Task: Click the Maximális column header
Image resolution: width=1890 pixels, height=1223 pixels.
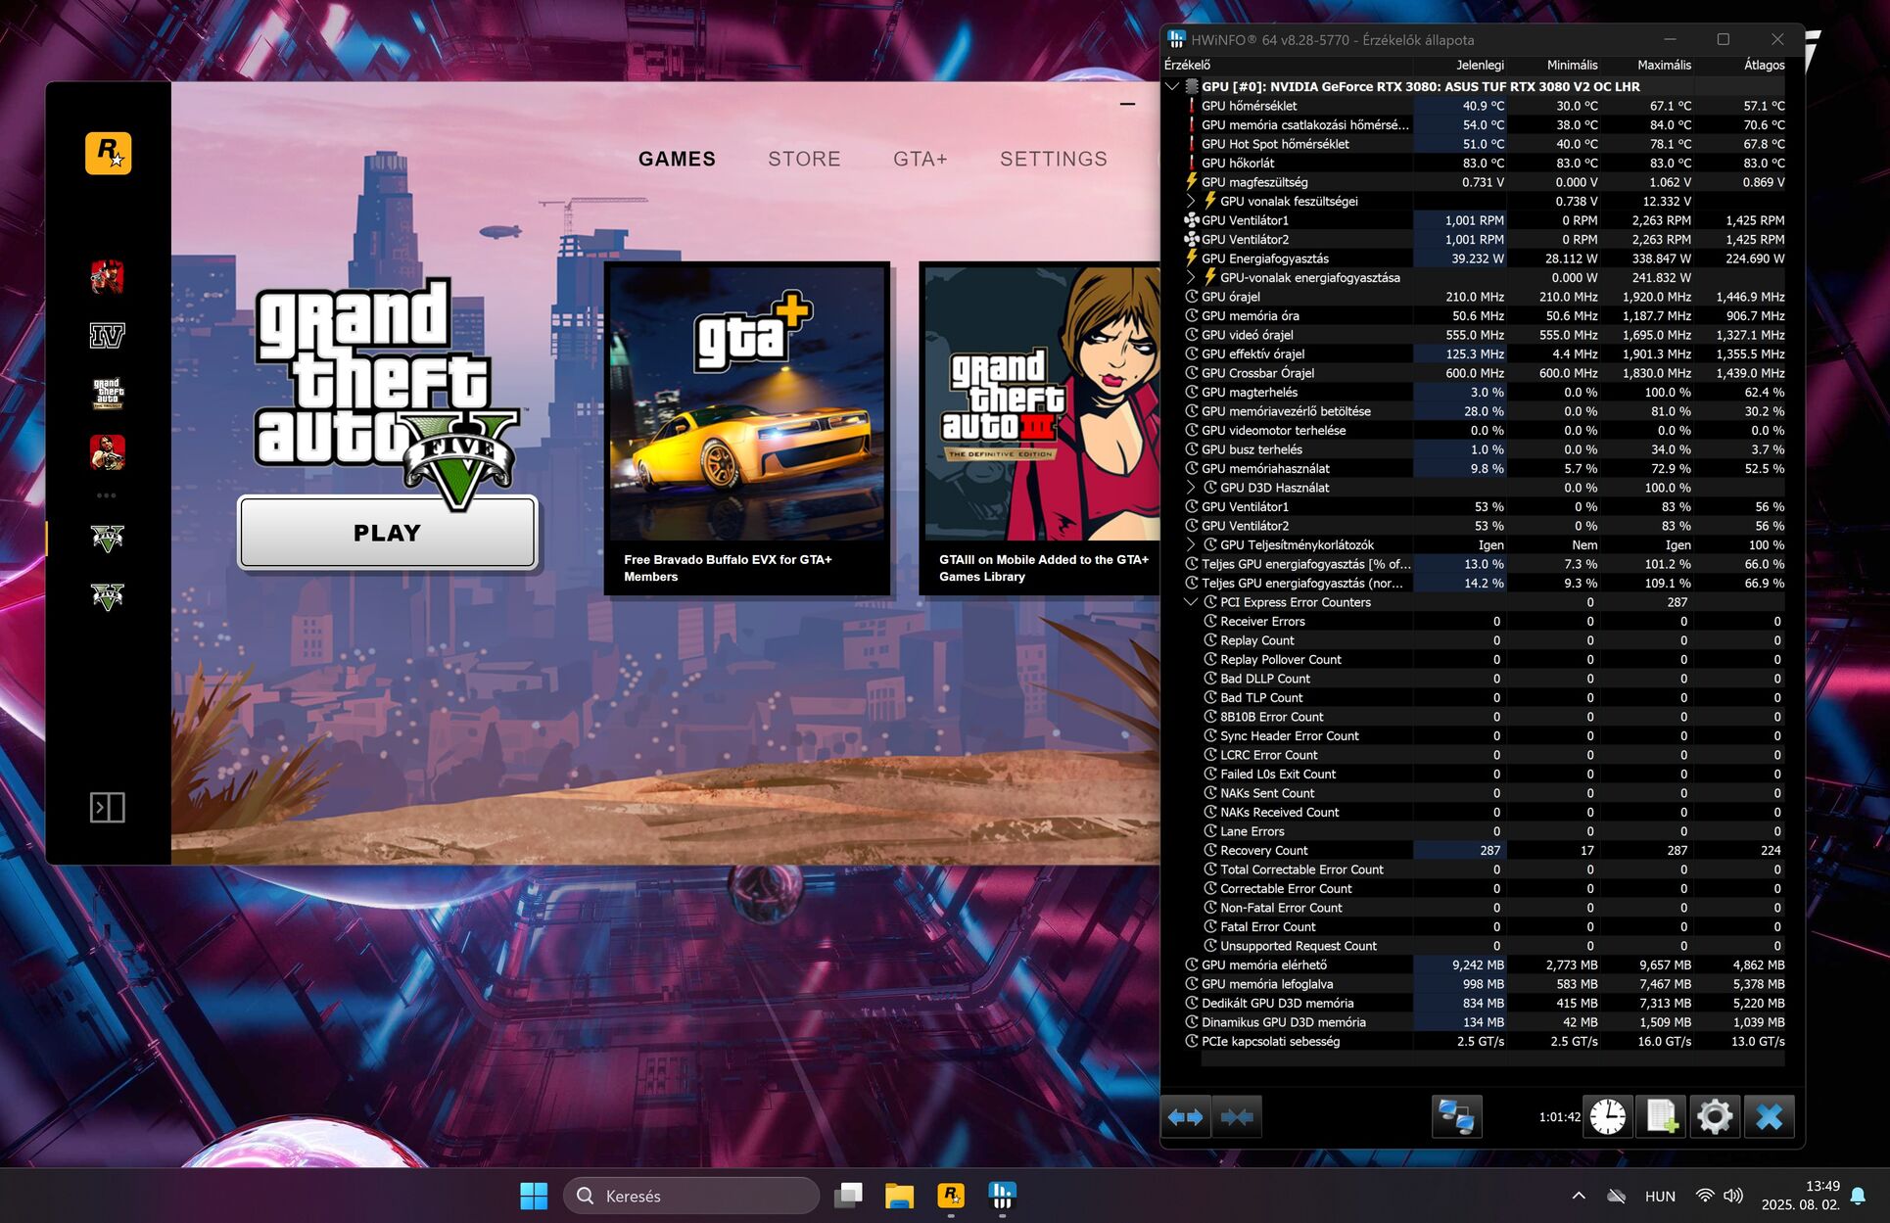Action: coord(1664,65)
